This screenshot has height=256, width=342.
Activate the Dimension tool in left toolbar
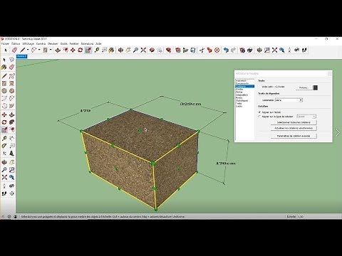[x=12, y=138]
